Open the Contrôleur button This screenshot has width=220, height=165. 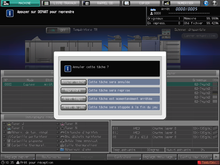(x=124, y=157)
